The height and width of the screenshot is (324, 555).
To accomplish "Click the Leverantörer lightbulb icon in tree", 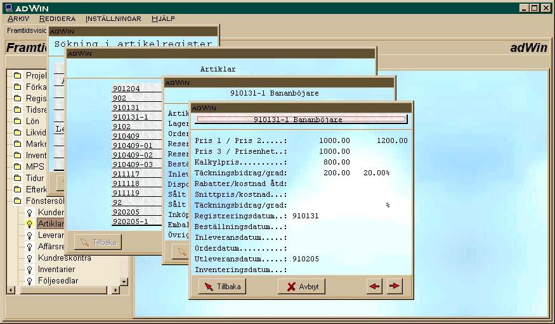I will click(30, 235).
